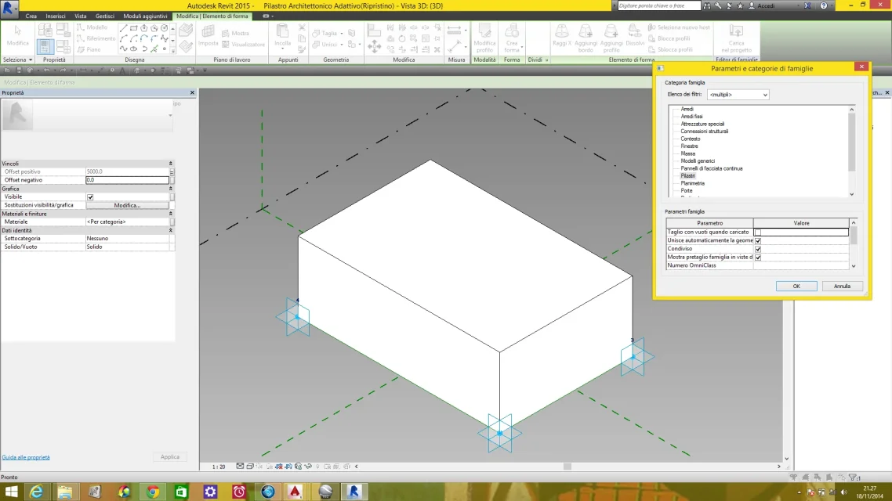Select Pilastri in category list
The image size is (892, 501).
pos(687,175)
